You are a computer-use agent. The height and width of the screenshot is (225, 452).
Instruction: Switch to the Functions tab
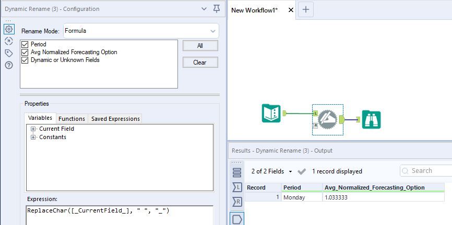click(x=72, y=119)
